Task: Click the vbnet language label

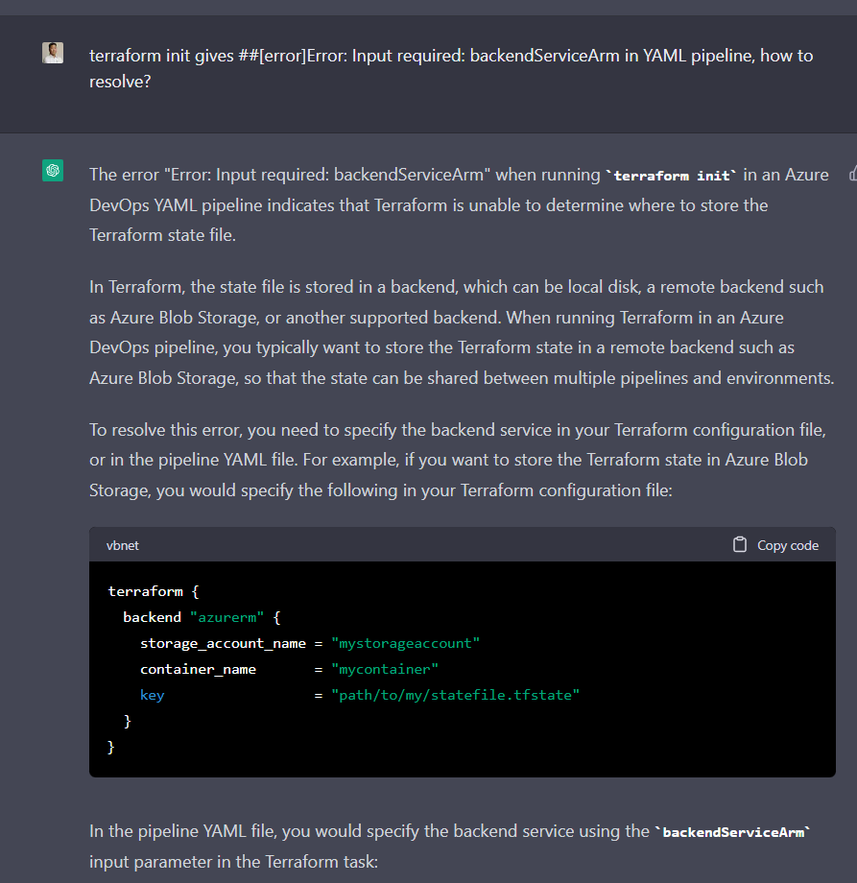Action: [123, 545]
